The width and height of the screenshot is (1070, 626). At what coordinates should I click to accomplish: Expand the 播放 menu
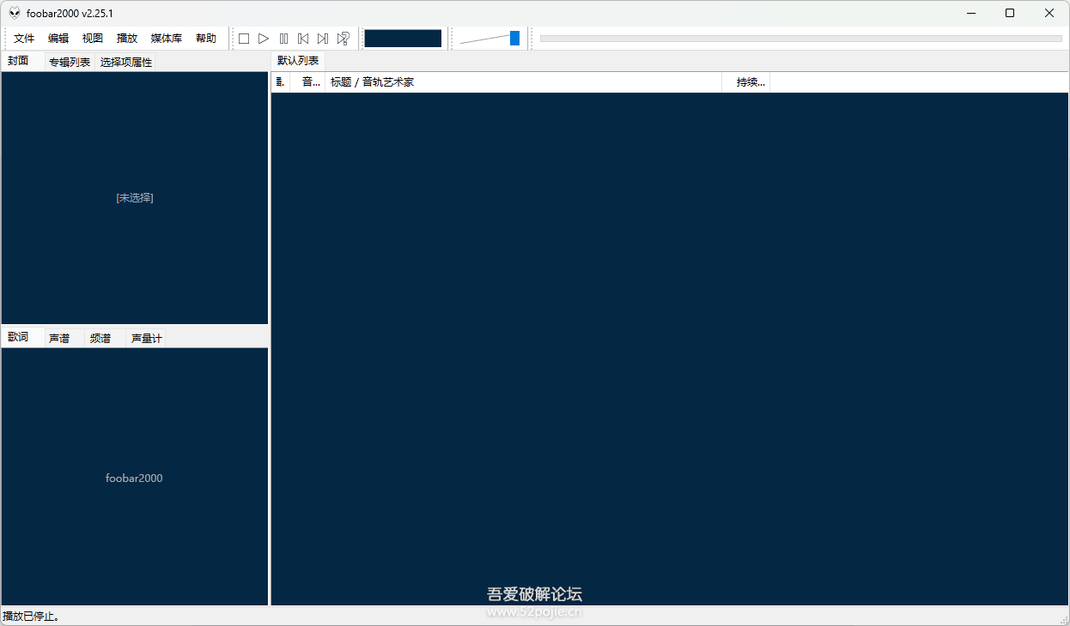tap(127, 39)
